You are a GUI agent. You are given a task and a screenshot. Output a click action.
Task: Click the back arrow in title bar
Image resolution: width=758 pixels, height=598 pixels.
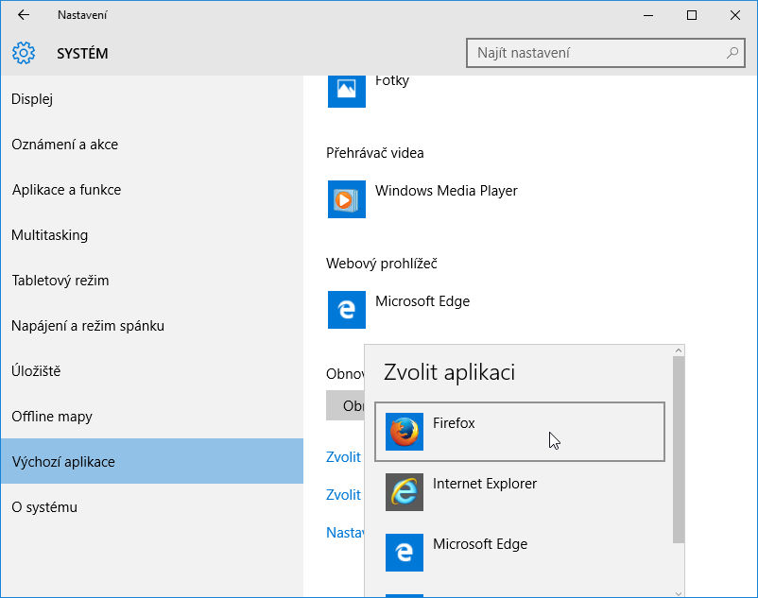pyautogui.click(x=24, y=15)
